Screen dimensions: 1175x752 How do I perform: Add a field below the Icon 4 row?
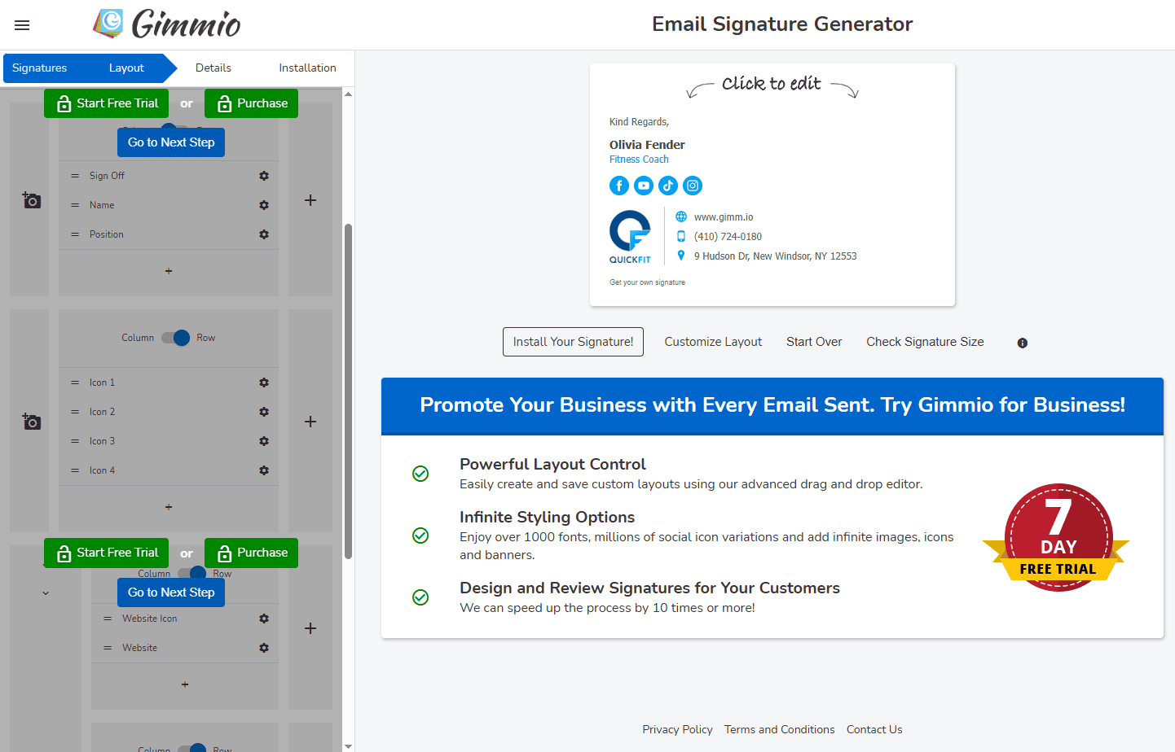tap(169, 507)
